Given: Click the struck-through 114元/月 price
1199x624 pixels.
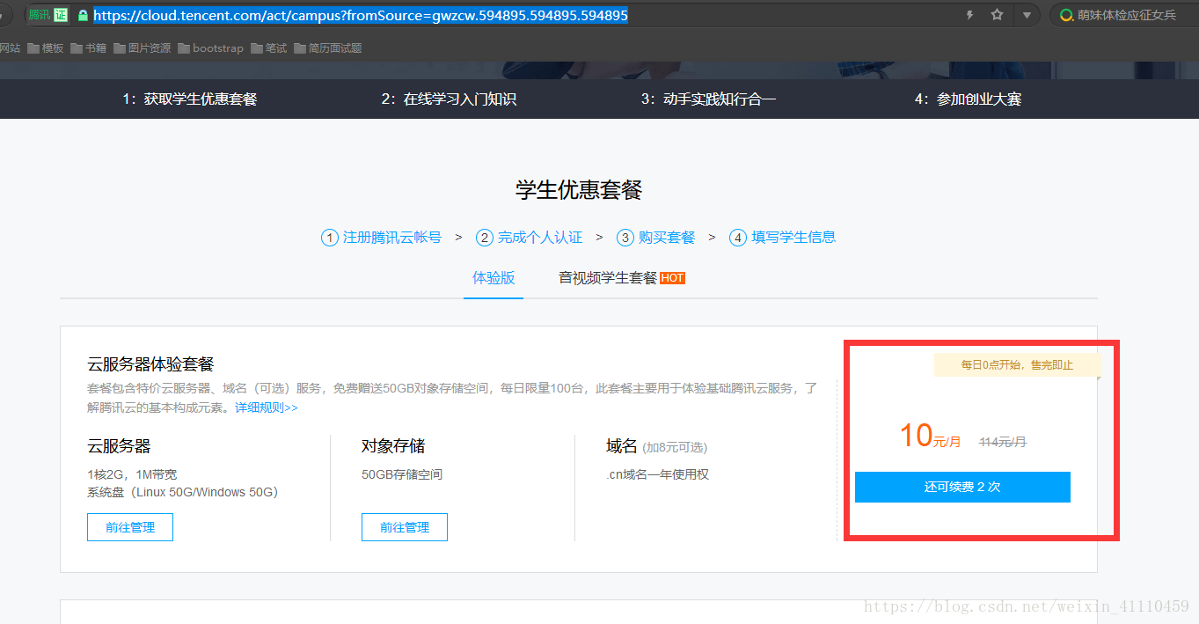Looking at the screenshot, I should (x=1003, y=442).
